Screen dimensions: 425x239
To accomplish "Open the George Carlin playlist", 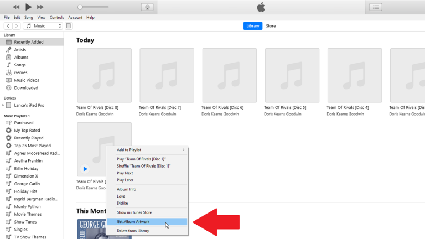I will pos(27,184).
